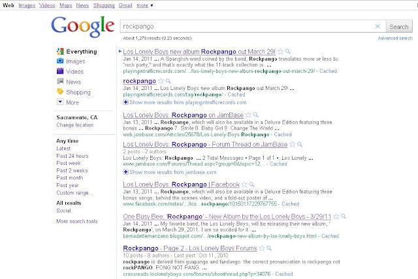Screen dimensions: 418x279
Task: Filter results by Past 24 hours
Action: click(72, 156)
